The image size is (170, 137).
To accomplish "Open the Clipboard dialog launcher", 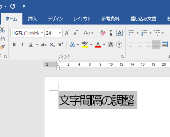I will coord(5,57).
